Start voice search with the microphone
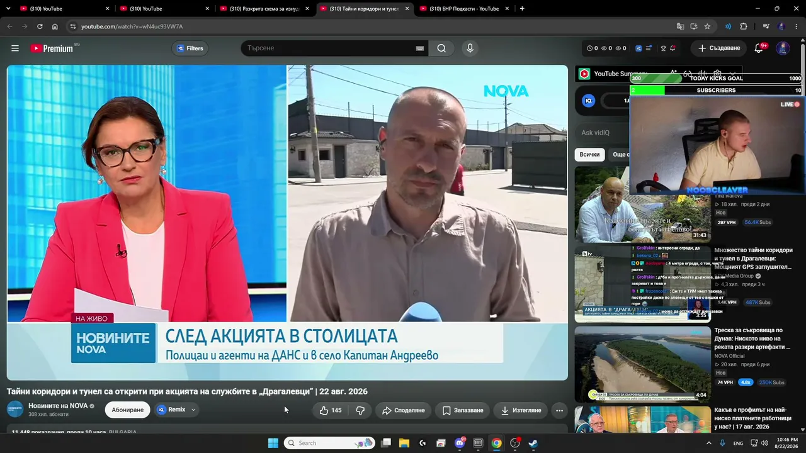This screenshot has width=806, height=453. [x=470, y=48]
